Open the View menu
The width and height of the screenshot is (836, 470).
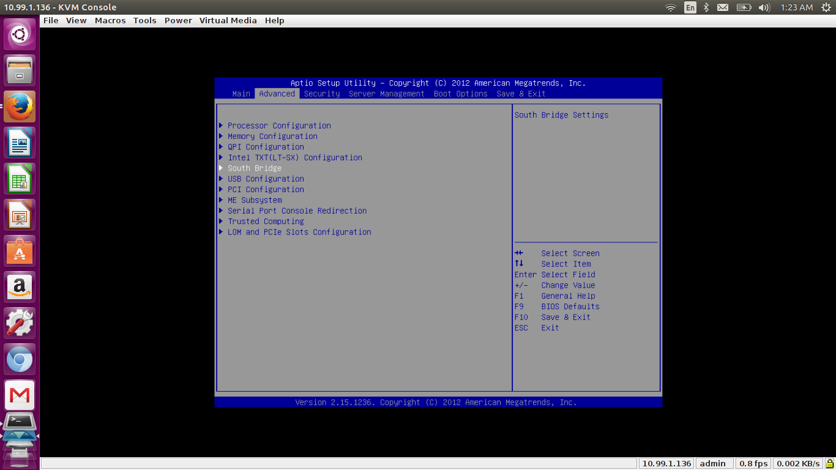pos(77,20)
